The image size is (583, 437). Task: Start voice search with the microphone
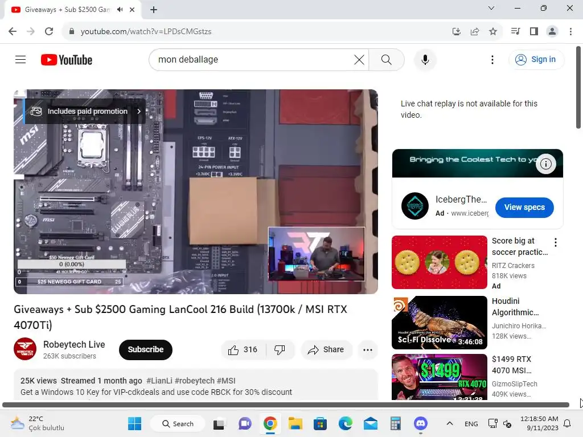425,59
